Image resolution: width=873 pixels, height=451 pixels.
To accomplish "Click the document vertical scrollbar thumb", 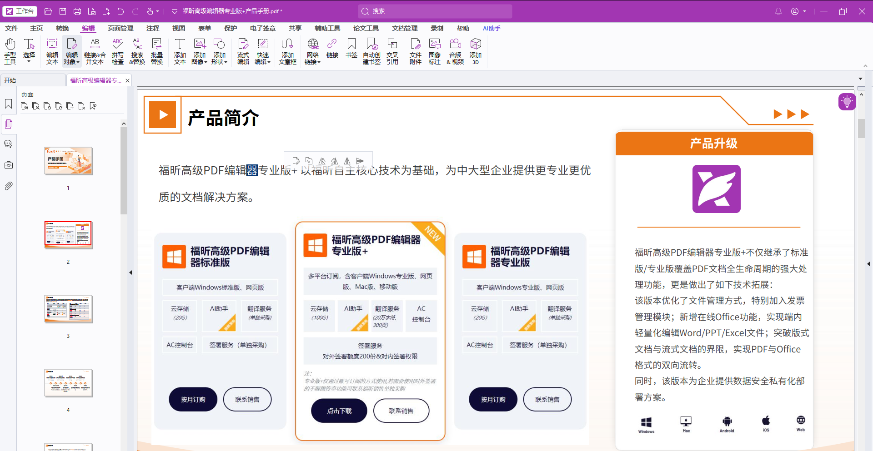I will pos(861,128).
